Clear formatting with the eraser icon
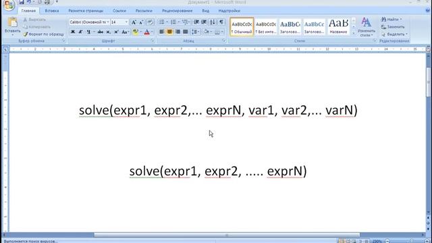This screenshot has width=432, height=243. [150, 22]
